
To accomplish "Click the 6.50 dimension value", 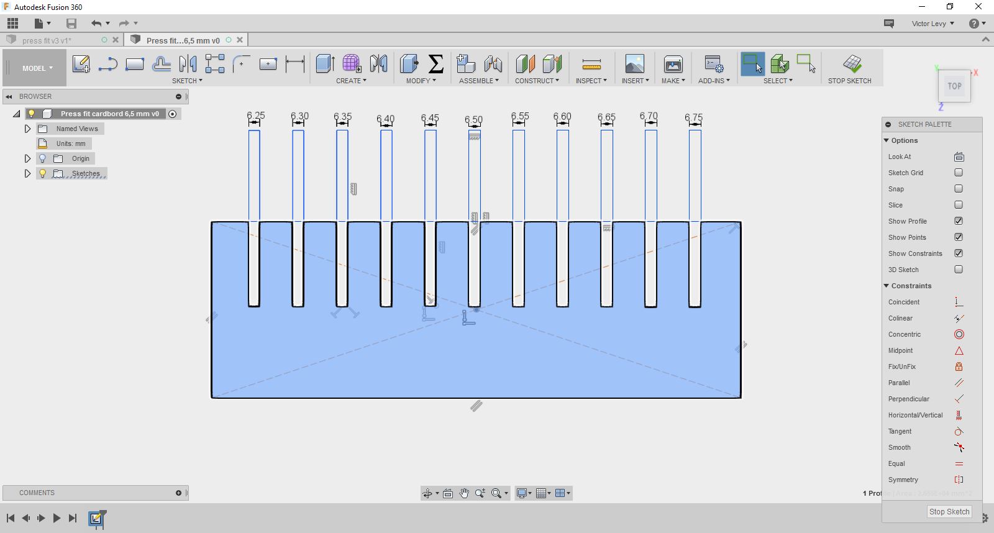I will coord(473,119).
